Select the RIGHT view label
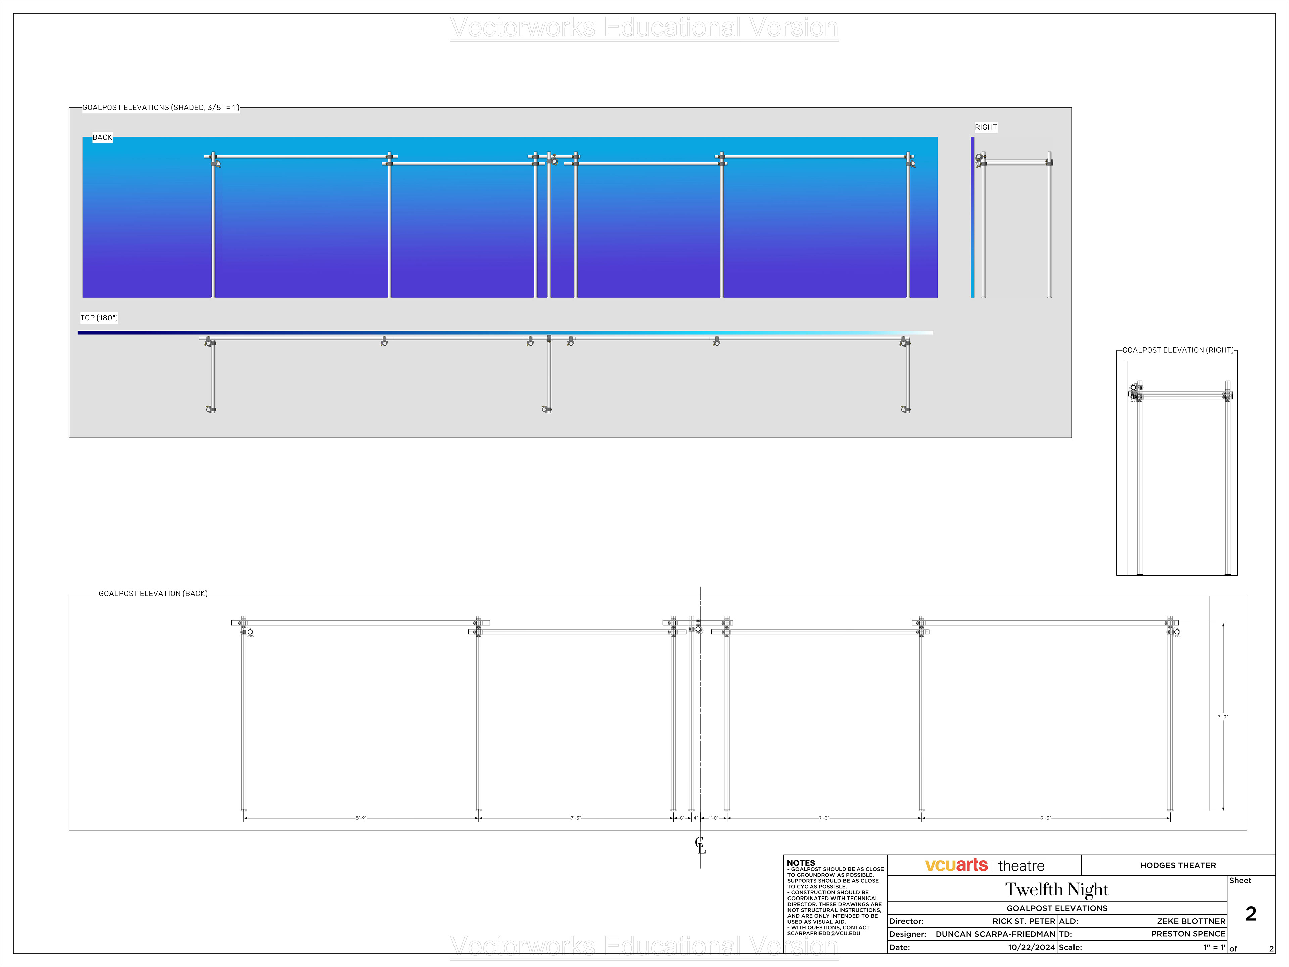Screen dimensions: 1289x967 986,127
